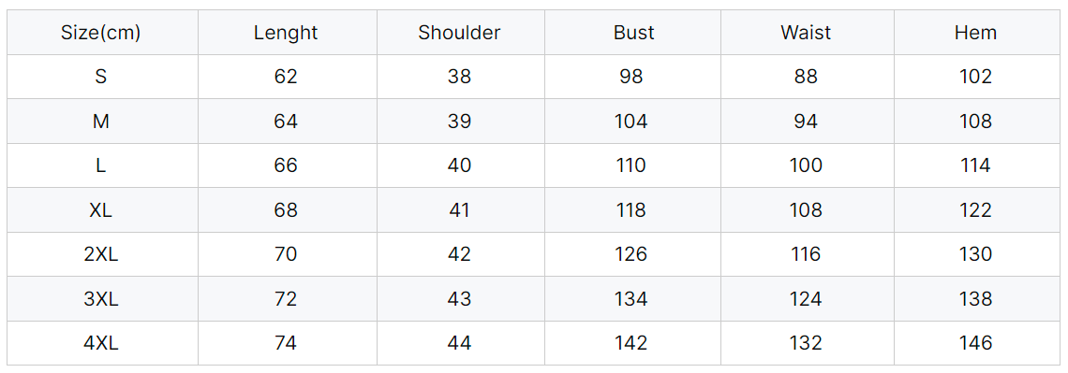Click the Size(cm) column header
Screen dimensions: 1068x373
(x=101, y=33)
